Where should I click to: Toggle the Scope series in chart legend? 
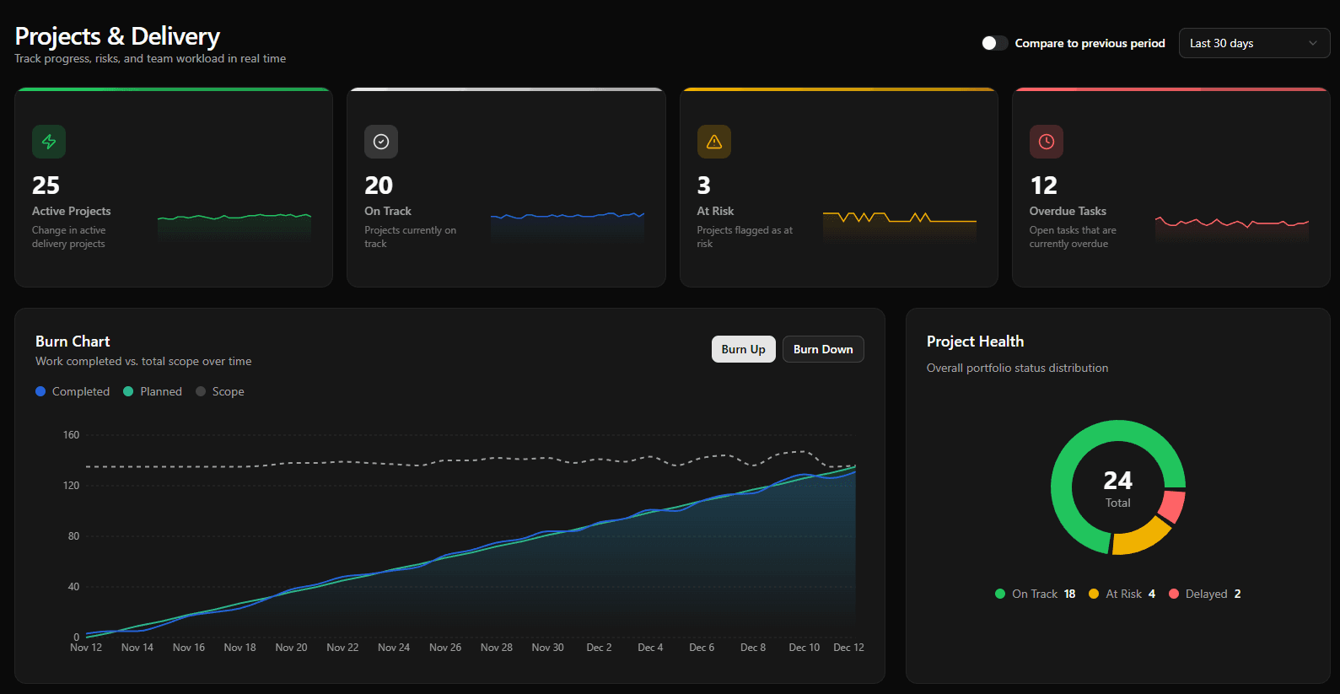(220, 391)
